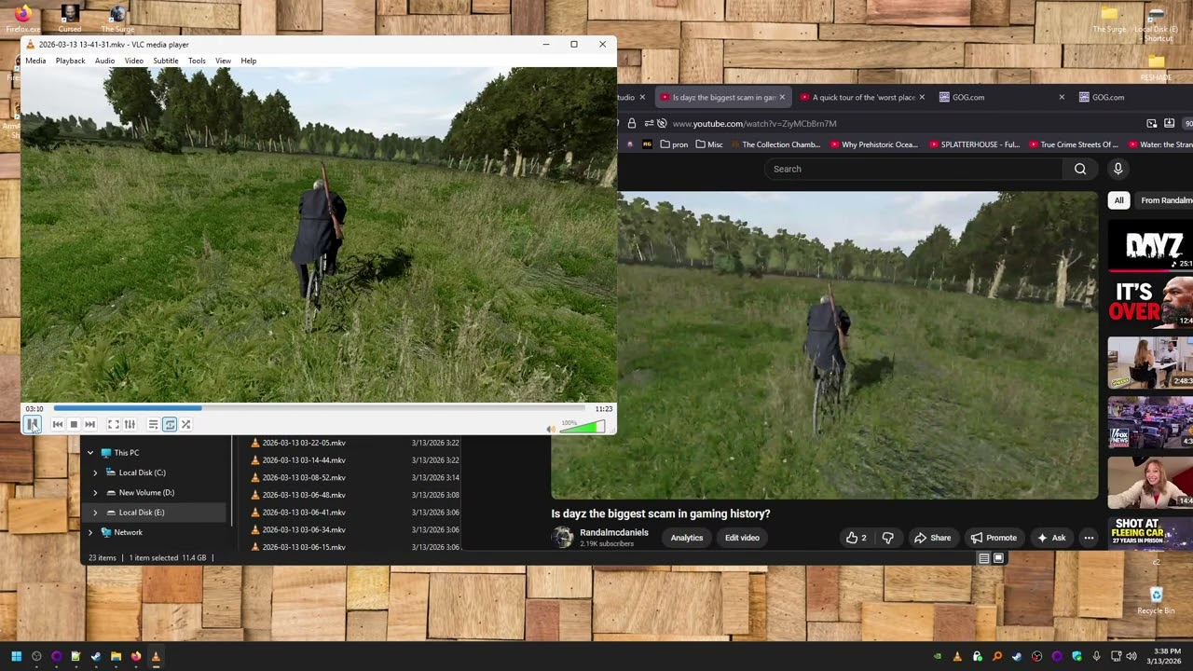Switch Explorer to large icons view
Image resolution: width=1193 pixels, height=671 pixels.
coord(998,558)
